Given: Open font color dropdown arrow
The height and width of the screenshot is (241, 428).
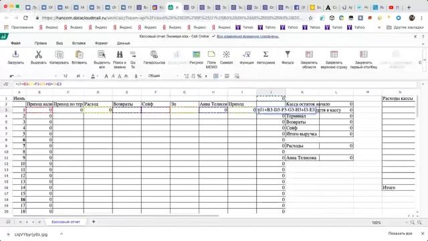Looking at the screenshot, I should 98,76.
